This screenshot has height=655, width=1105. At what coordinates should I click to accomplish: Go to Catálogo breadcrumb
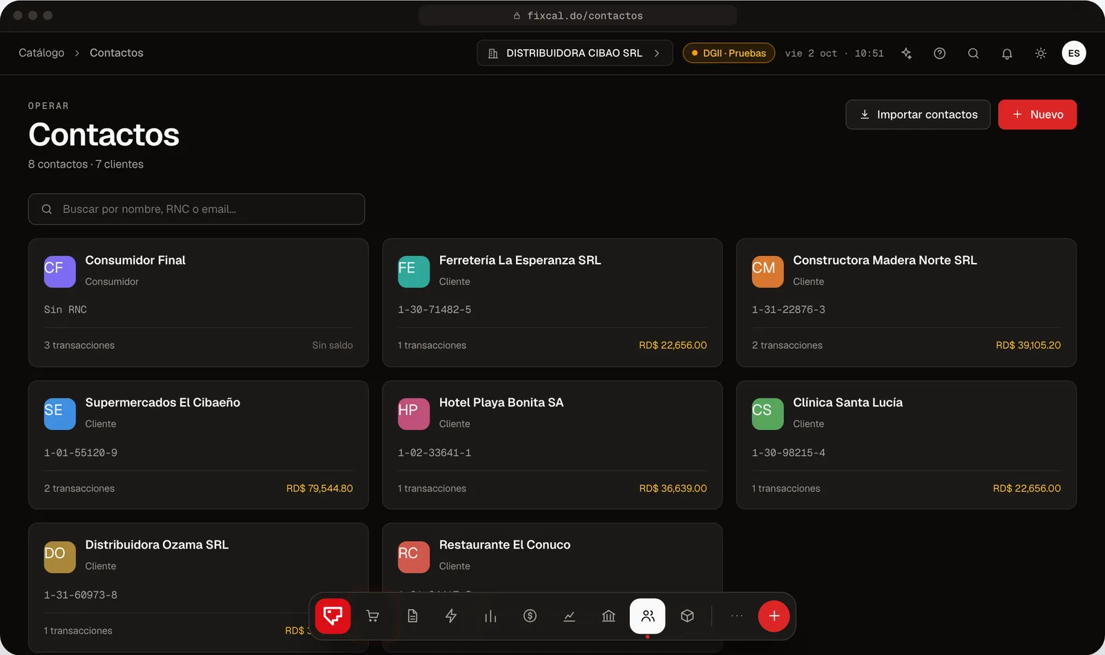pos(41,53)
